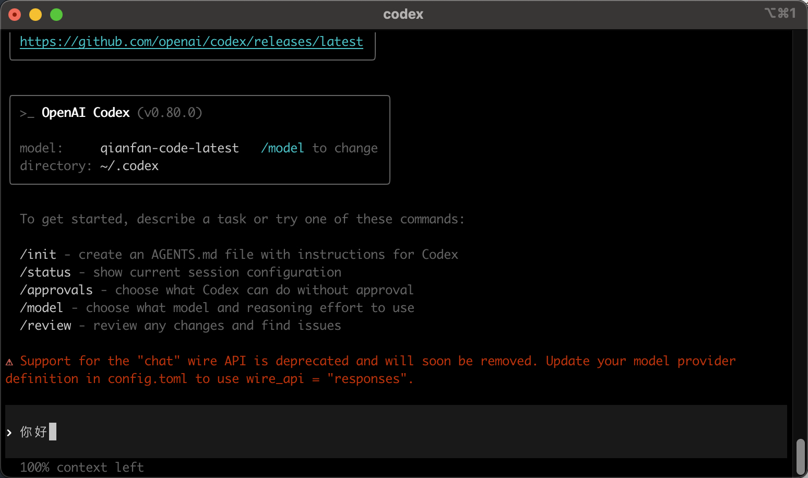Click the /review command text
The width and height of the screenshot is (808, 478).
tap(45, 326)
